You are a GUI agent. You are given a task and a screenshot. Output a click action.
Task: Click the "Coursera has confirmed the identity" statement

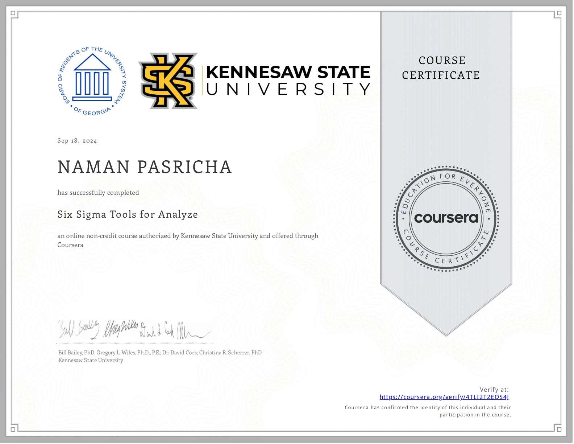click(428, 411)
